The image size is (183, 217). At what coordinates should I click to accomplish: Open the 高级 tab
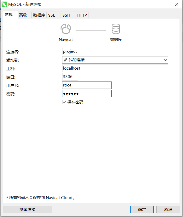[24, 15]
